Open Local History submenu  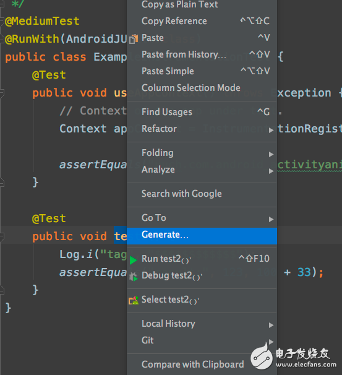tap(202, 324)
